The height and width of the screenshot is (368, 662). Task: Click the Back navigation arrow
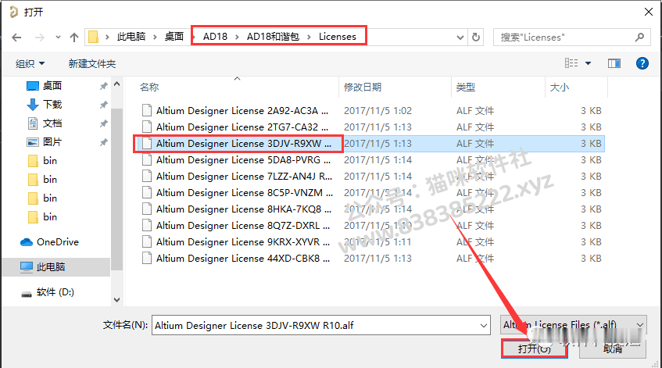coord(16,38)
